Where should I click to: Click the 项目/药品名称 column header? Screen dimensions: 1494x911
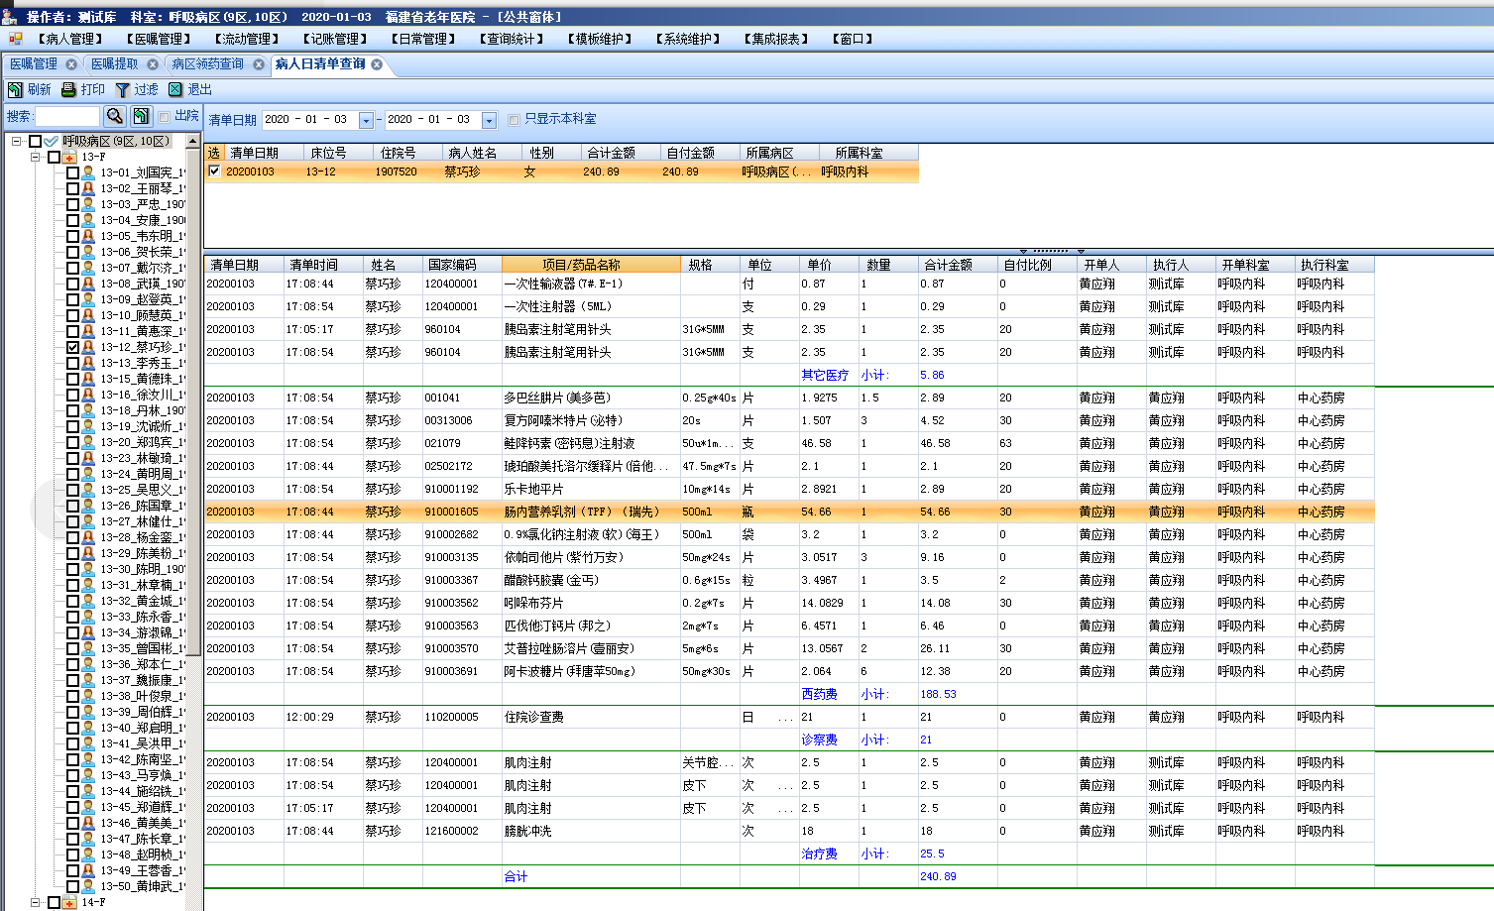[x=591, y=265]
